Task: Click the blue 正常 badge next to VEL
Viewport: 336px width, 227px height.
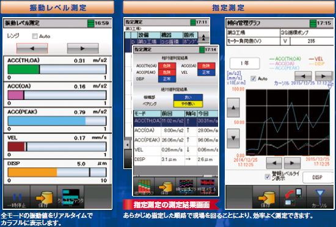Action: (206, 73)
